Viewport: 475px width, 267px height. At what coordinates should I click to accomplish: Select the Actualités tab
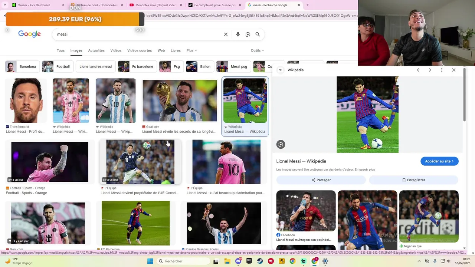(96, 50)
